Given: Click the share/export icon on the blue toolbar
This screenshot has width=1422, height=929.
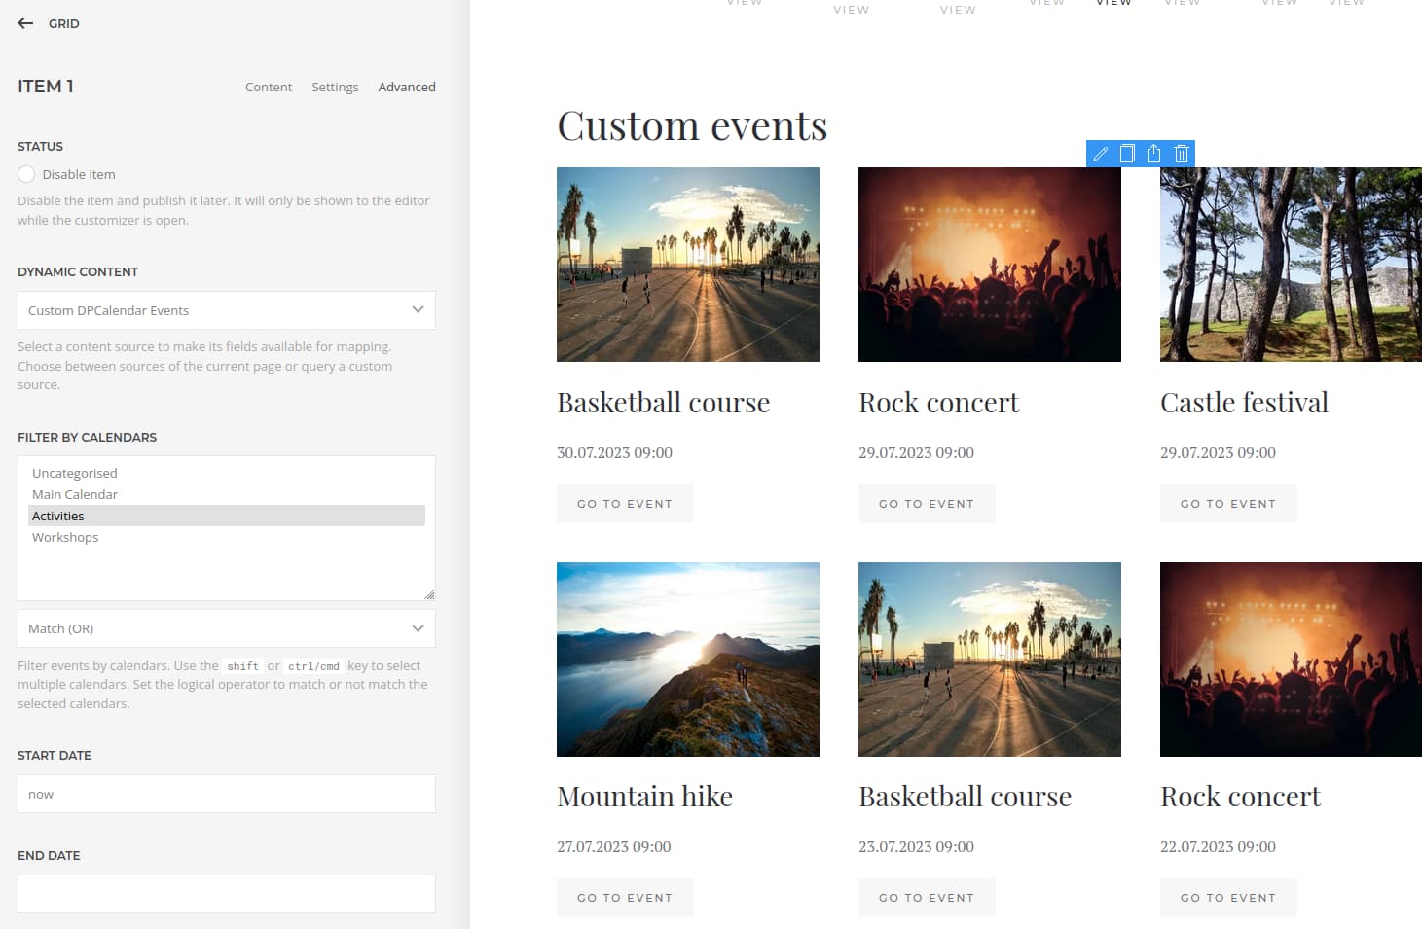Looking at the screenshot, I should pyautogui.click(x=1153, y=153).
